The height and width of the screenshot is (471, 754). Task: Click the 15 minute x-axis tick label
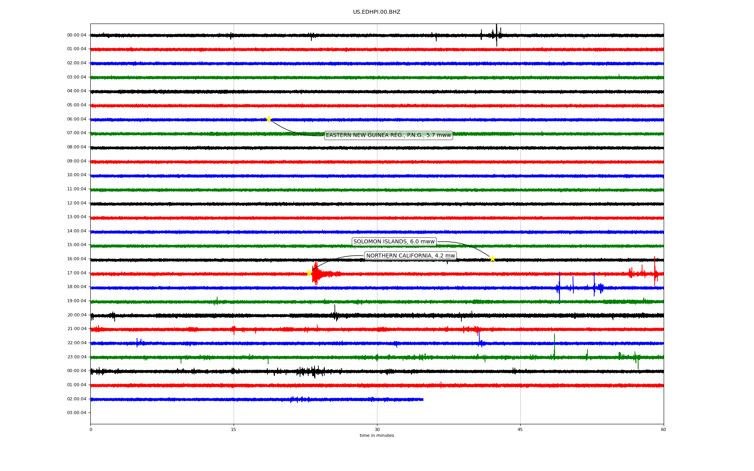coord(234,429)
